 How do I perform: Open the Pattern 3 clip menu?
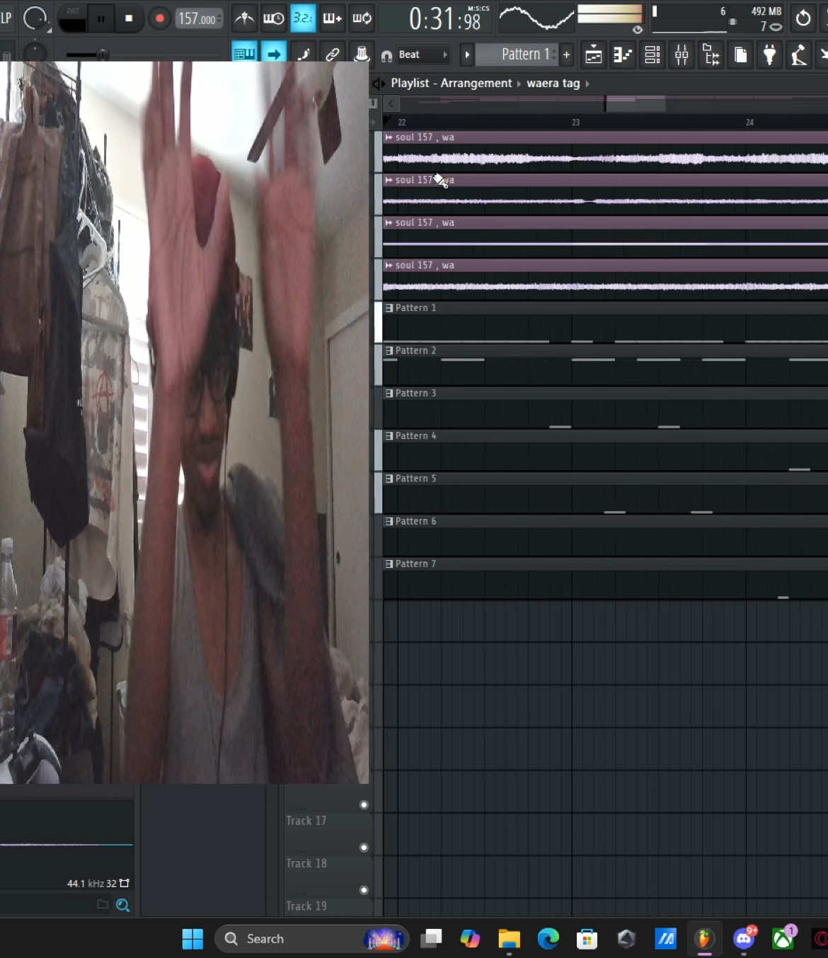coord(389,394)
